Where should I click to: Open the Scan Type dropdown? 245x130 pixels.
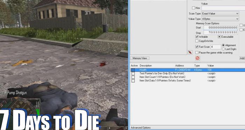(x=220, y=13)
